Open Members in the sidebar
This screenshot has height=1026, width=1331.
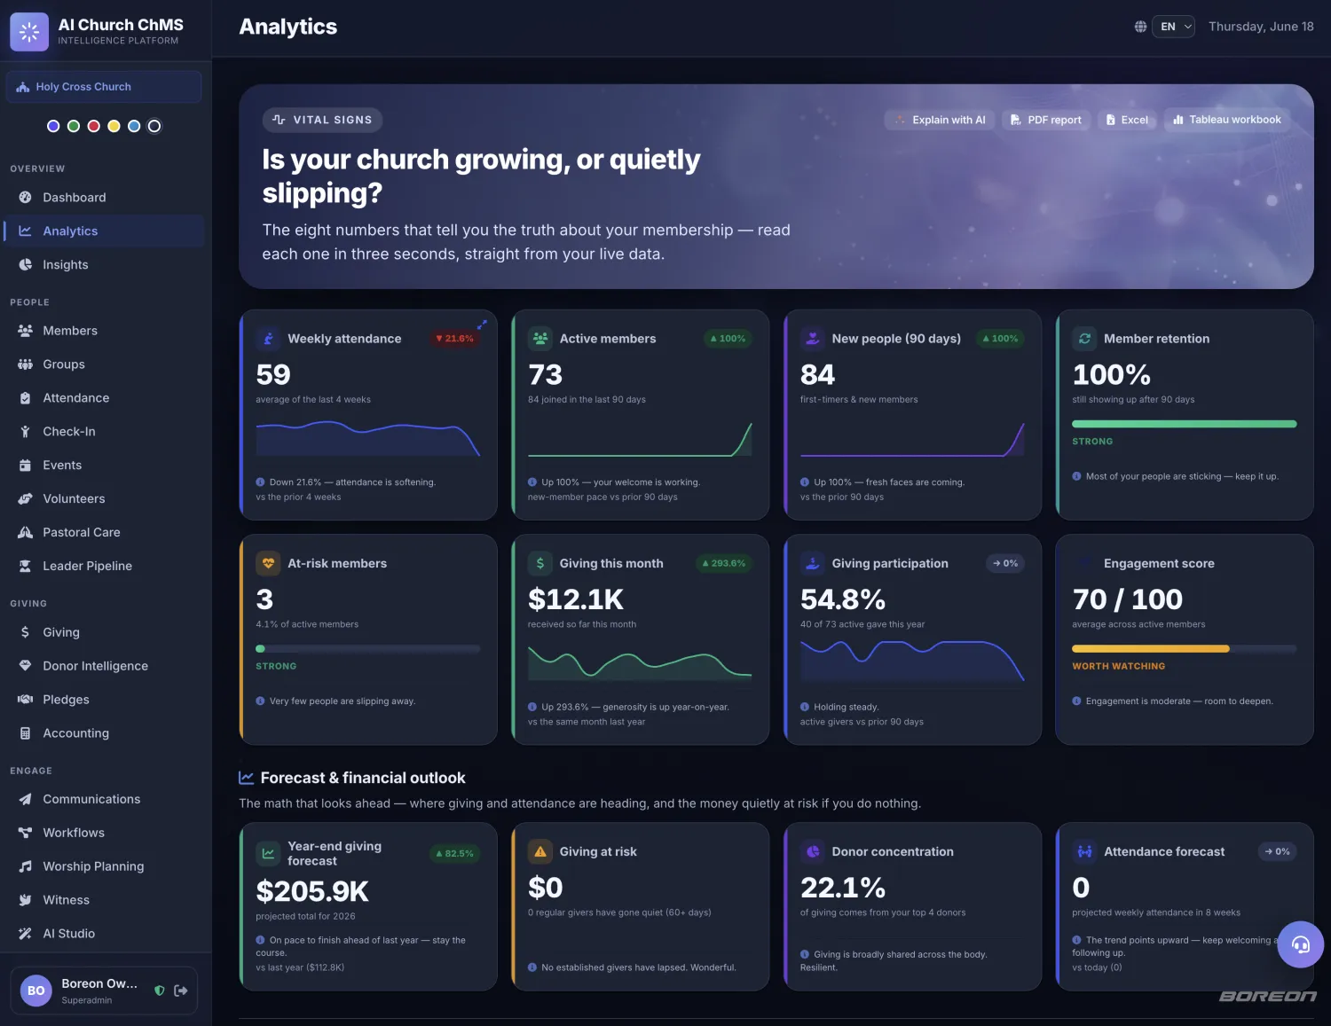pos(104,331)
